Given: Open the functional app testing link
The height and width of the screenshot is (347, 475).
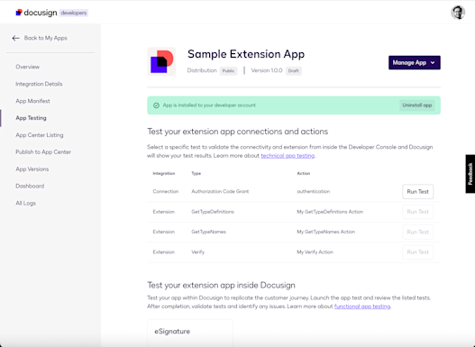Looking at the screenshot, I should 362,306.
